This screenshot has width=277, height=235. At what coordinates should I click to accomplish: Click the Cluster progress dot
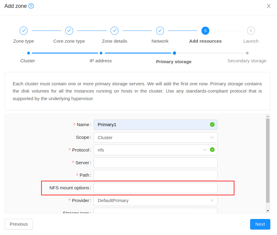(29, 53)
